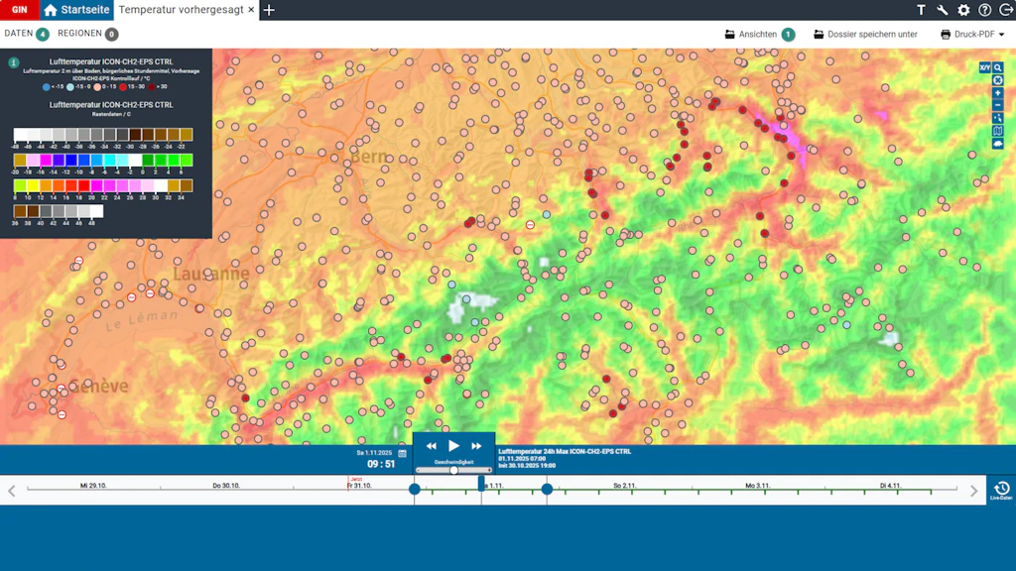Open the DATEN menu
This screenshot has width=1016, height=571.
pos(18,34)
